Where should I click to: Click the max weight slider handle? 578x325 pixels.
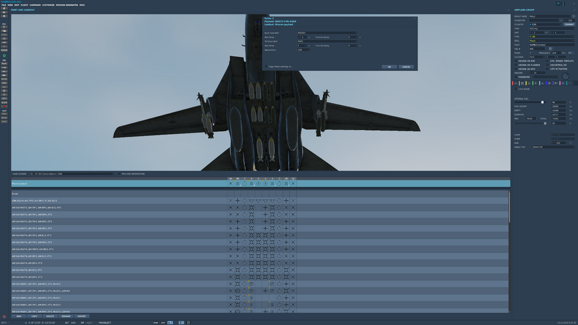point(545,123)
